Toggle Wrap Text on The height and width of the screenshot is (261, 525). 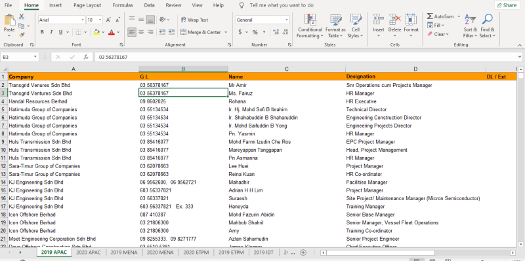click(194, 20)
